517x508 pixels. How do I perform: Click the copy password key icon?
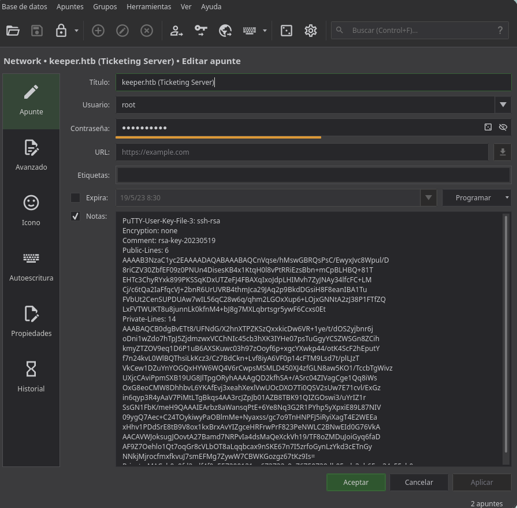tap(201, 31)
